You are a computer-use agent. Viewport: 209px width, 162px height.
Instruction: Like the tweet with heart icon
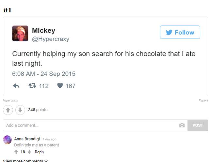click(x=60, y=86)
